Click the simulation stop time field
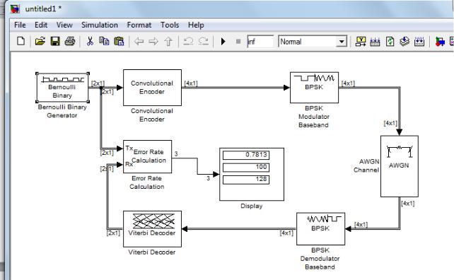This screenshot has width=454, height=280. 260,42
